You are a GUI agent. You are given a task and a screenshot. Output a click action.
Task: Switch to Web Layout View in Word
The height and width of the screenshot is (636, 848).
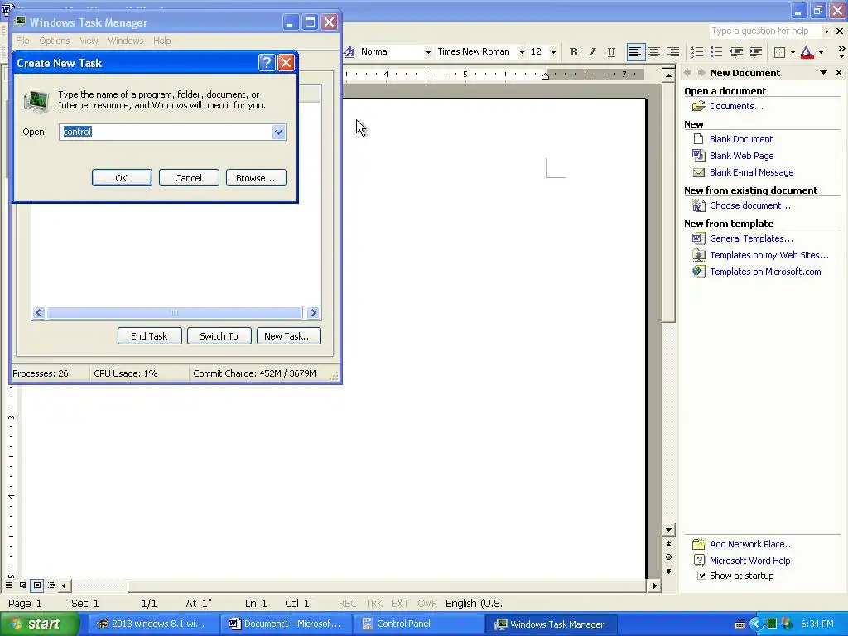click(x=23, y=585)
